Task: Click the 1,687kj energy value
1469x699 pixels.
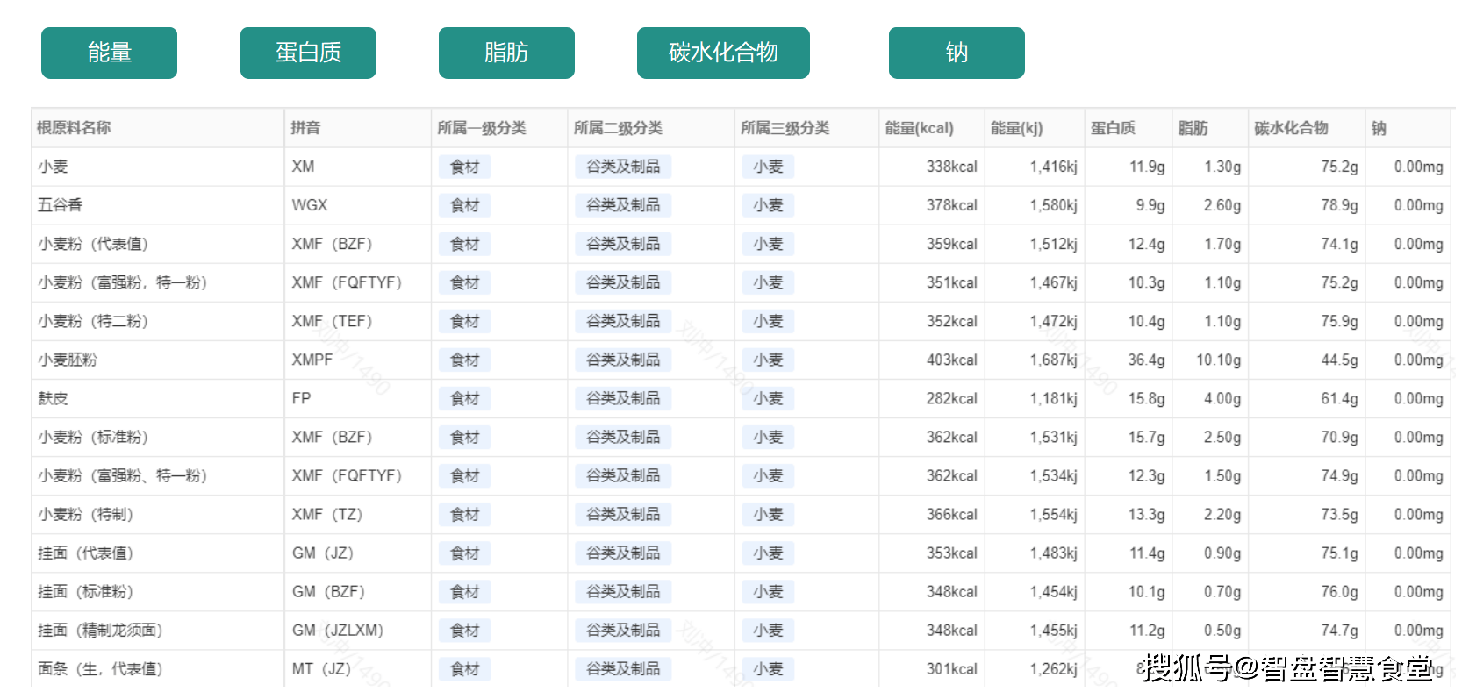Action: (x=1053, y=360)
